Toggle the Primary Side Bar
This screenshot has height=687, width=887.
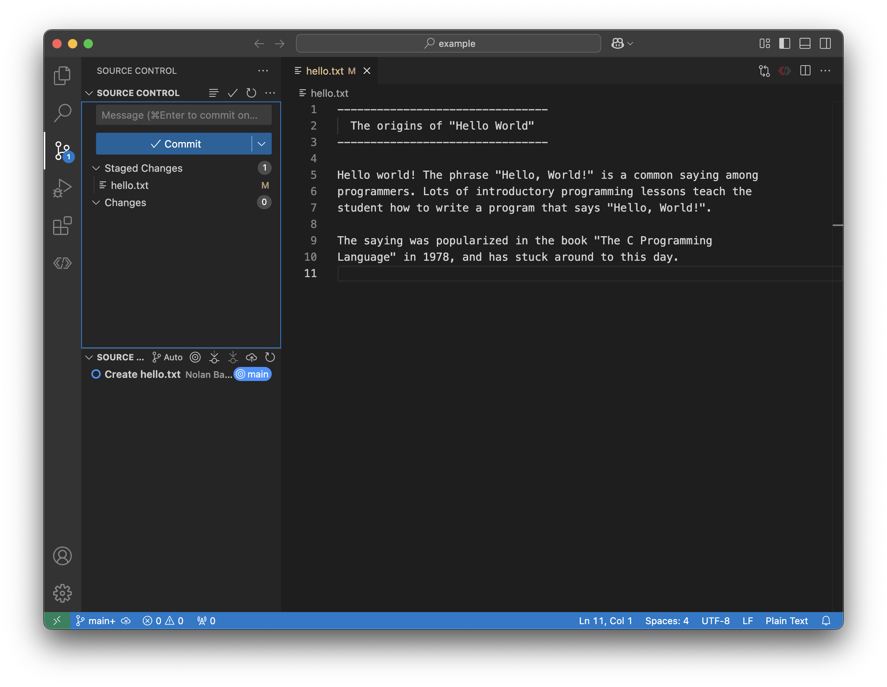click(785, 43)
